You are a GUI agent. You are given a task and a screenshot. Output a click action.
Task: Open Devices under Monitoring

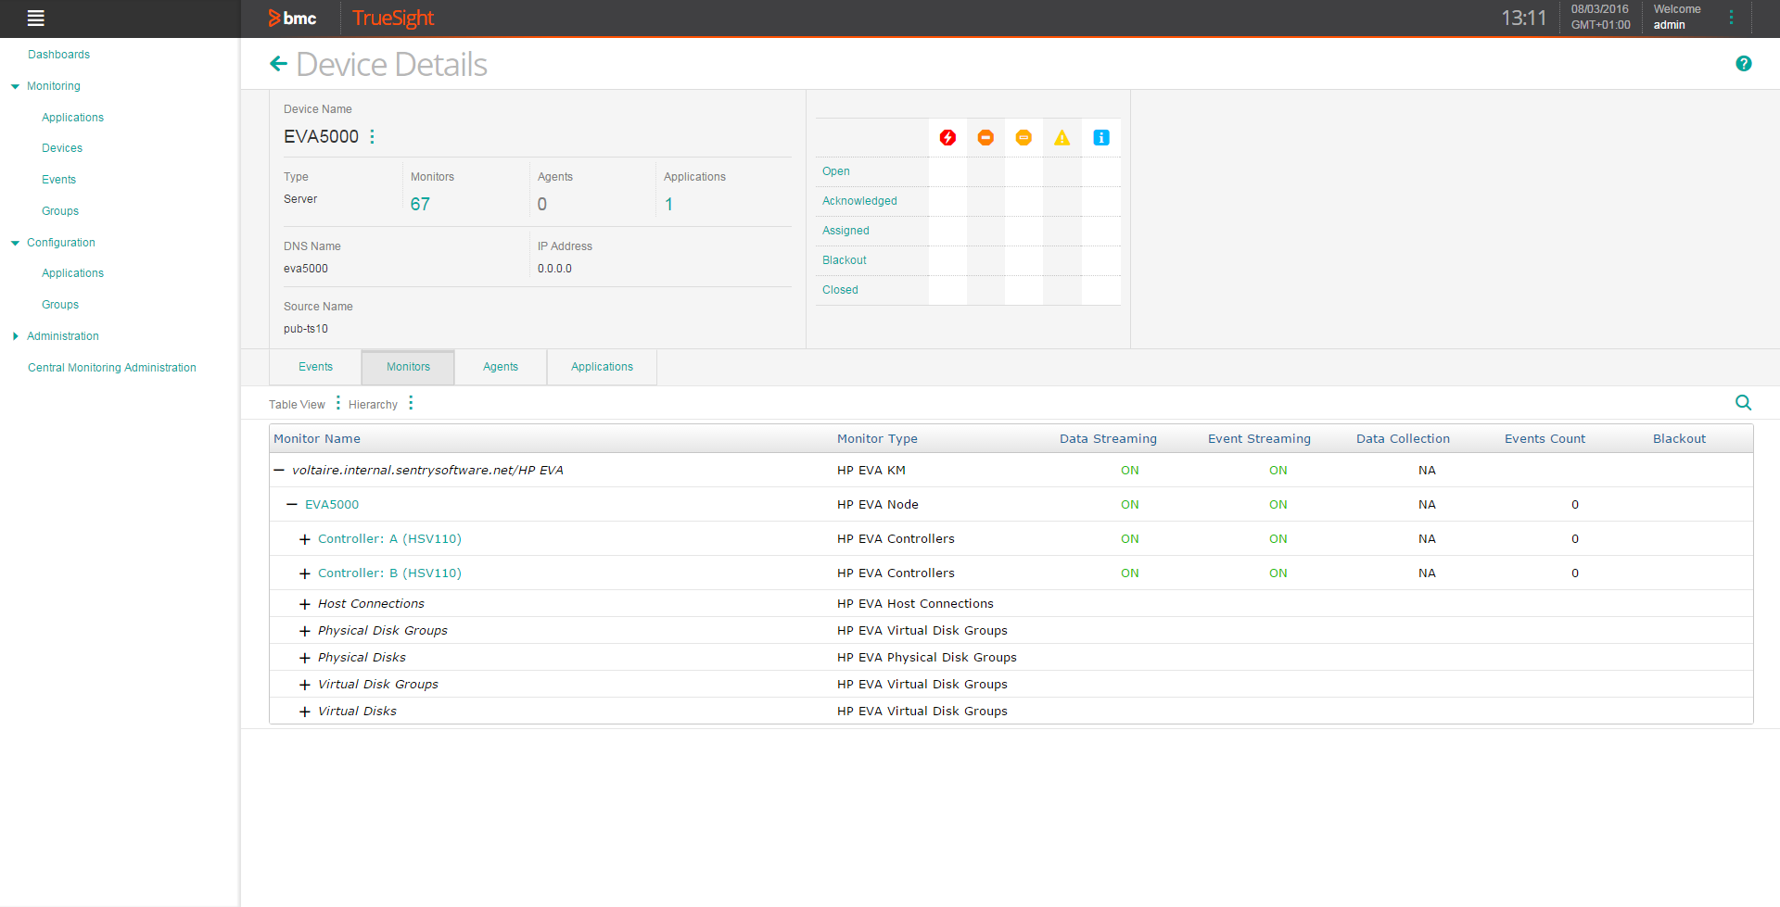point(62,148)
